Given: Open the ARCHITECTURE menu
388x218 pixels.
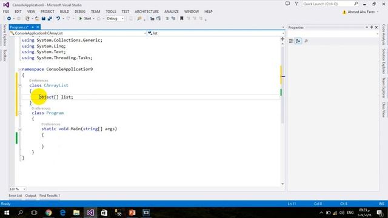Looking at the screenshot, I should pos(147,12).
